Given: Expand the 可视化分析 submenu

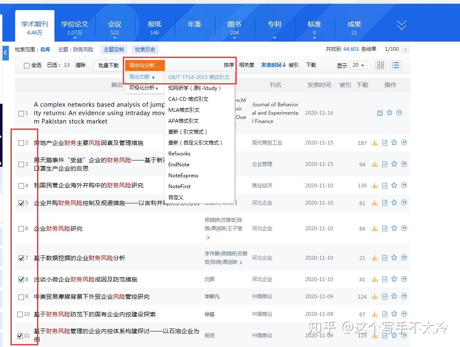Looking at the screenshot, I should [144, 88].
